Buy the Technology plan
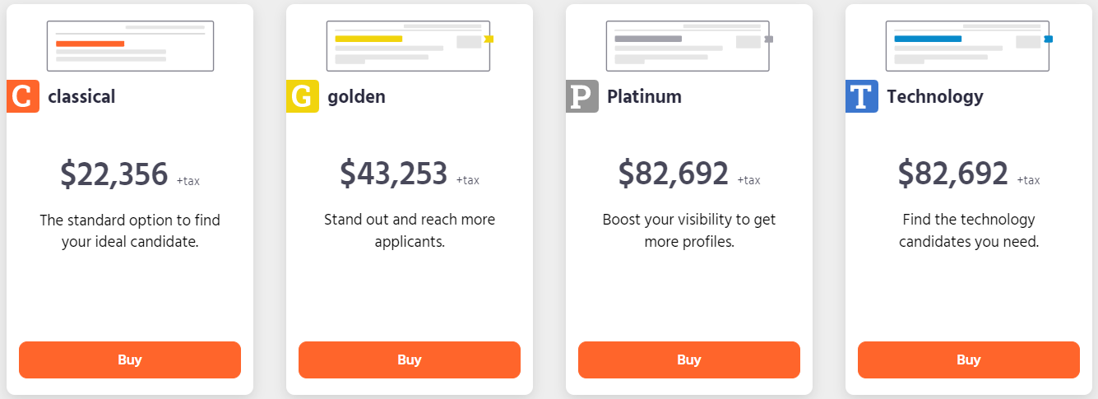1098x399 pixels. pos(969,360)
